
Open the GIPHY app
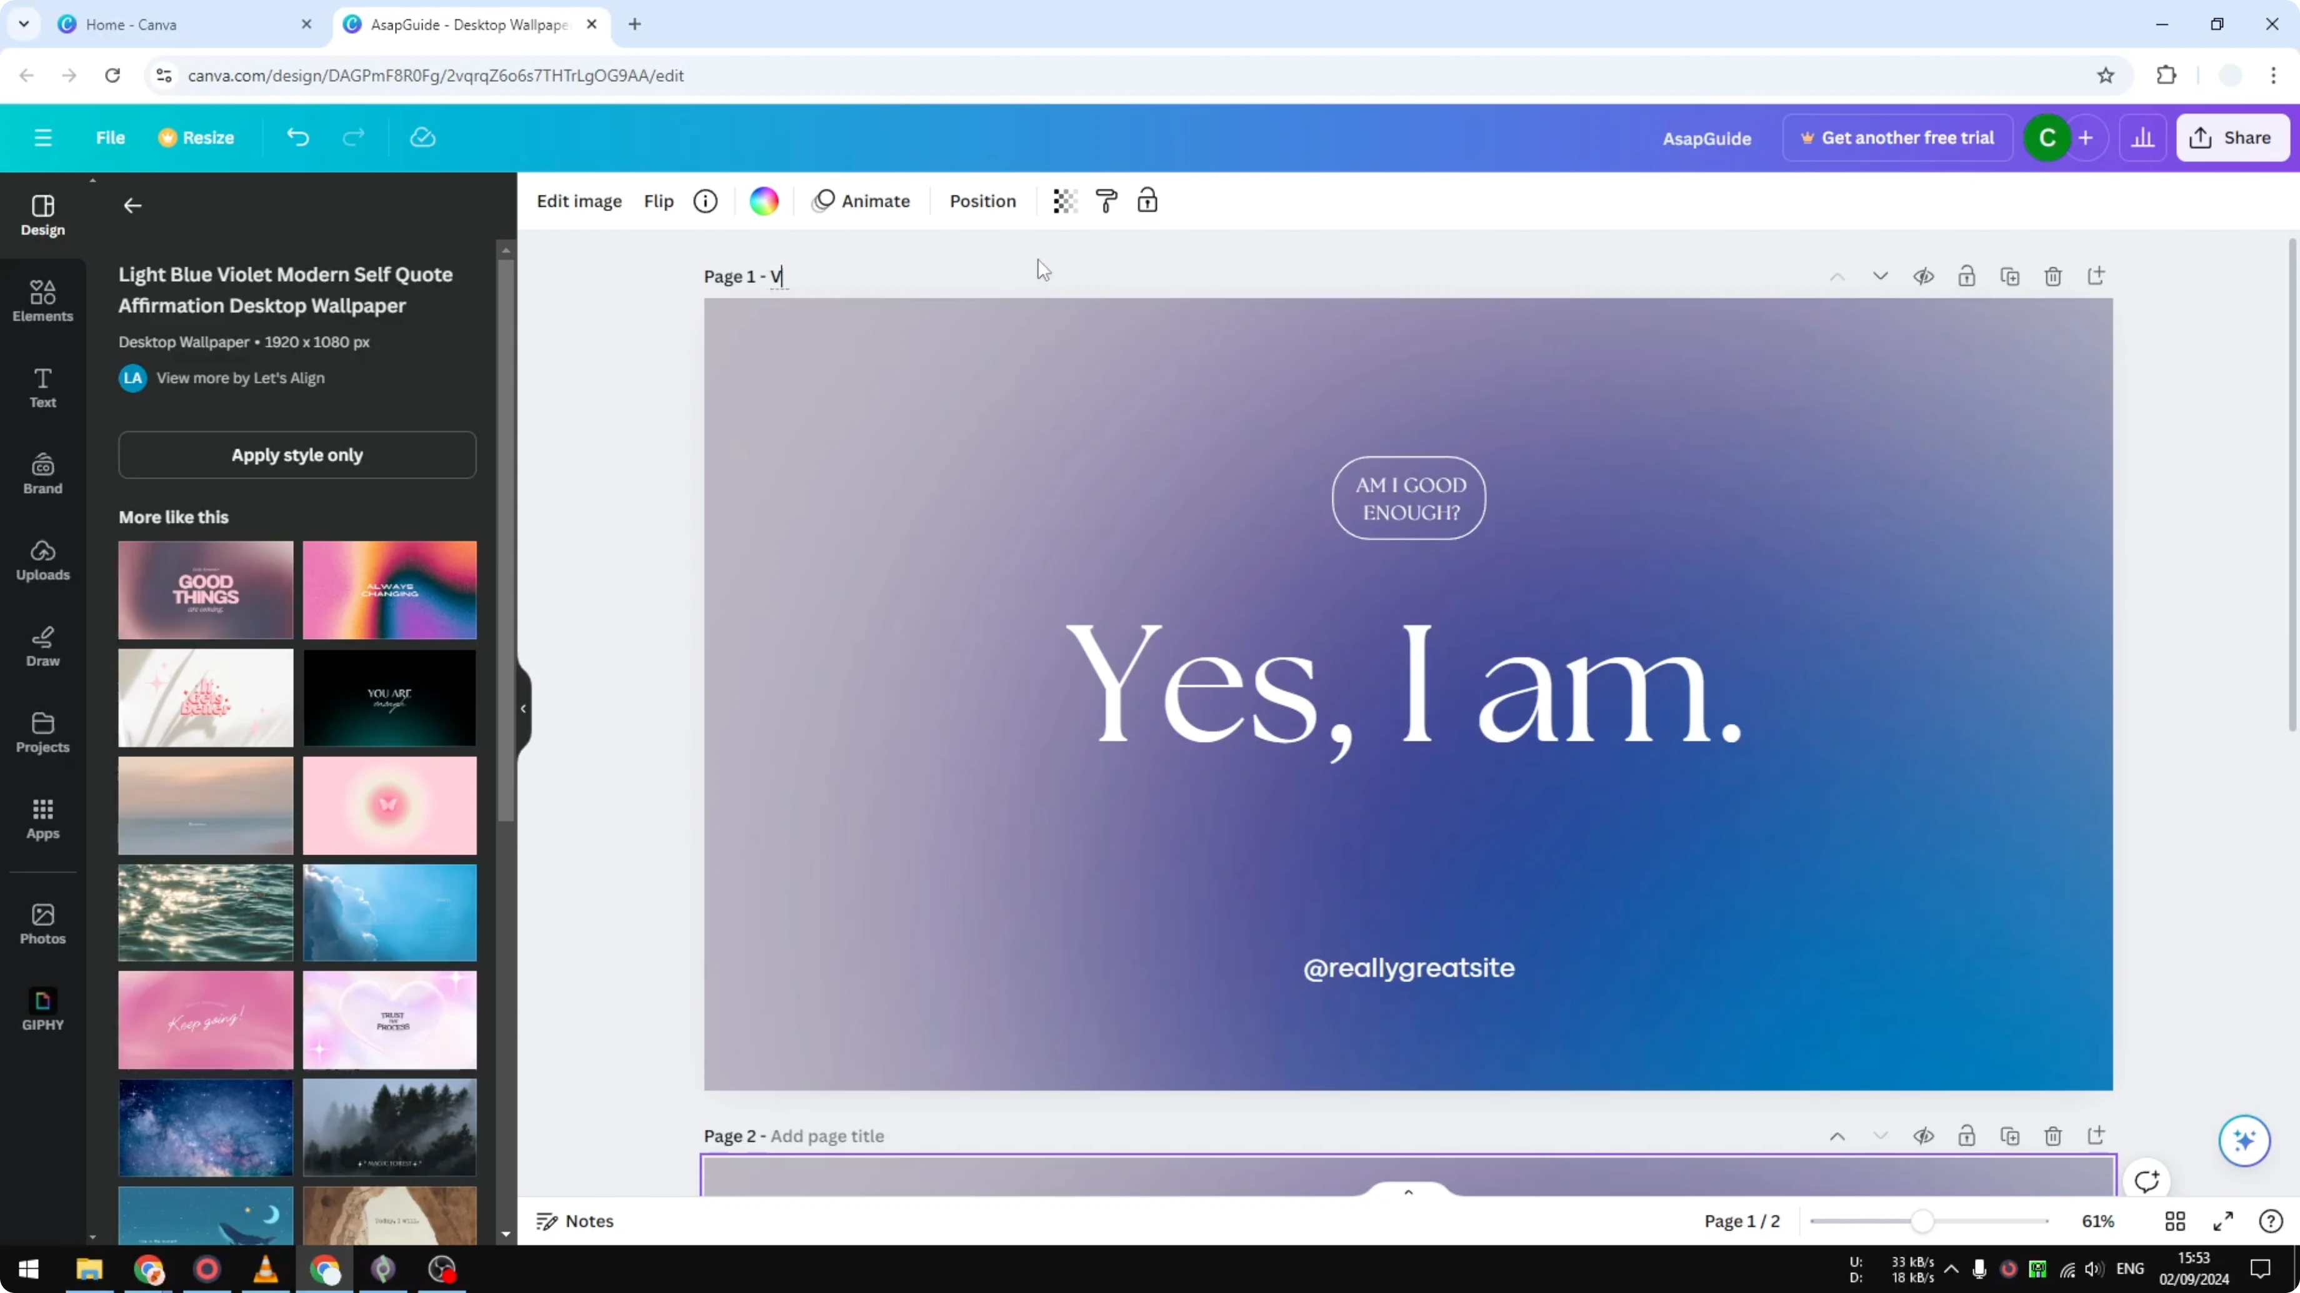[x=43, y=1010]
